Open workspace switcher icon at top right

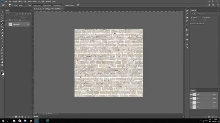(213, 5)
